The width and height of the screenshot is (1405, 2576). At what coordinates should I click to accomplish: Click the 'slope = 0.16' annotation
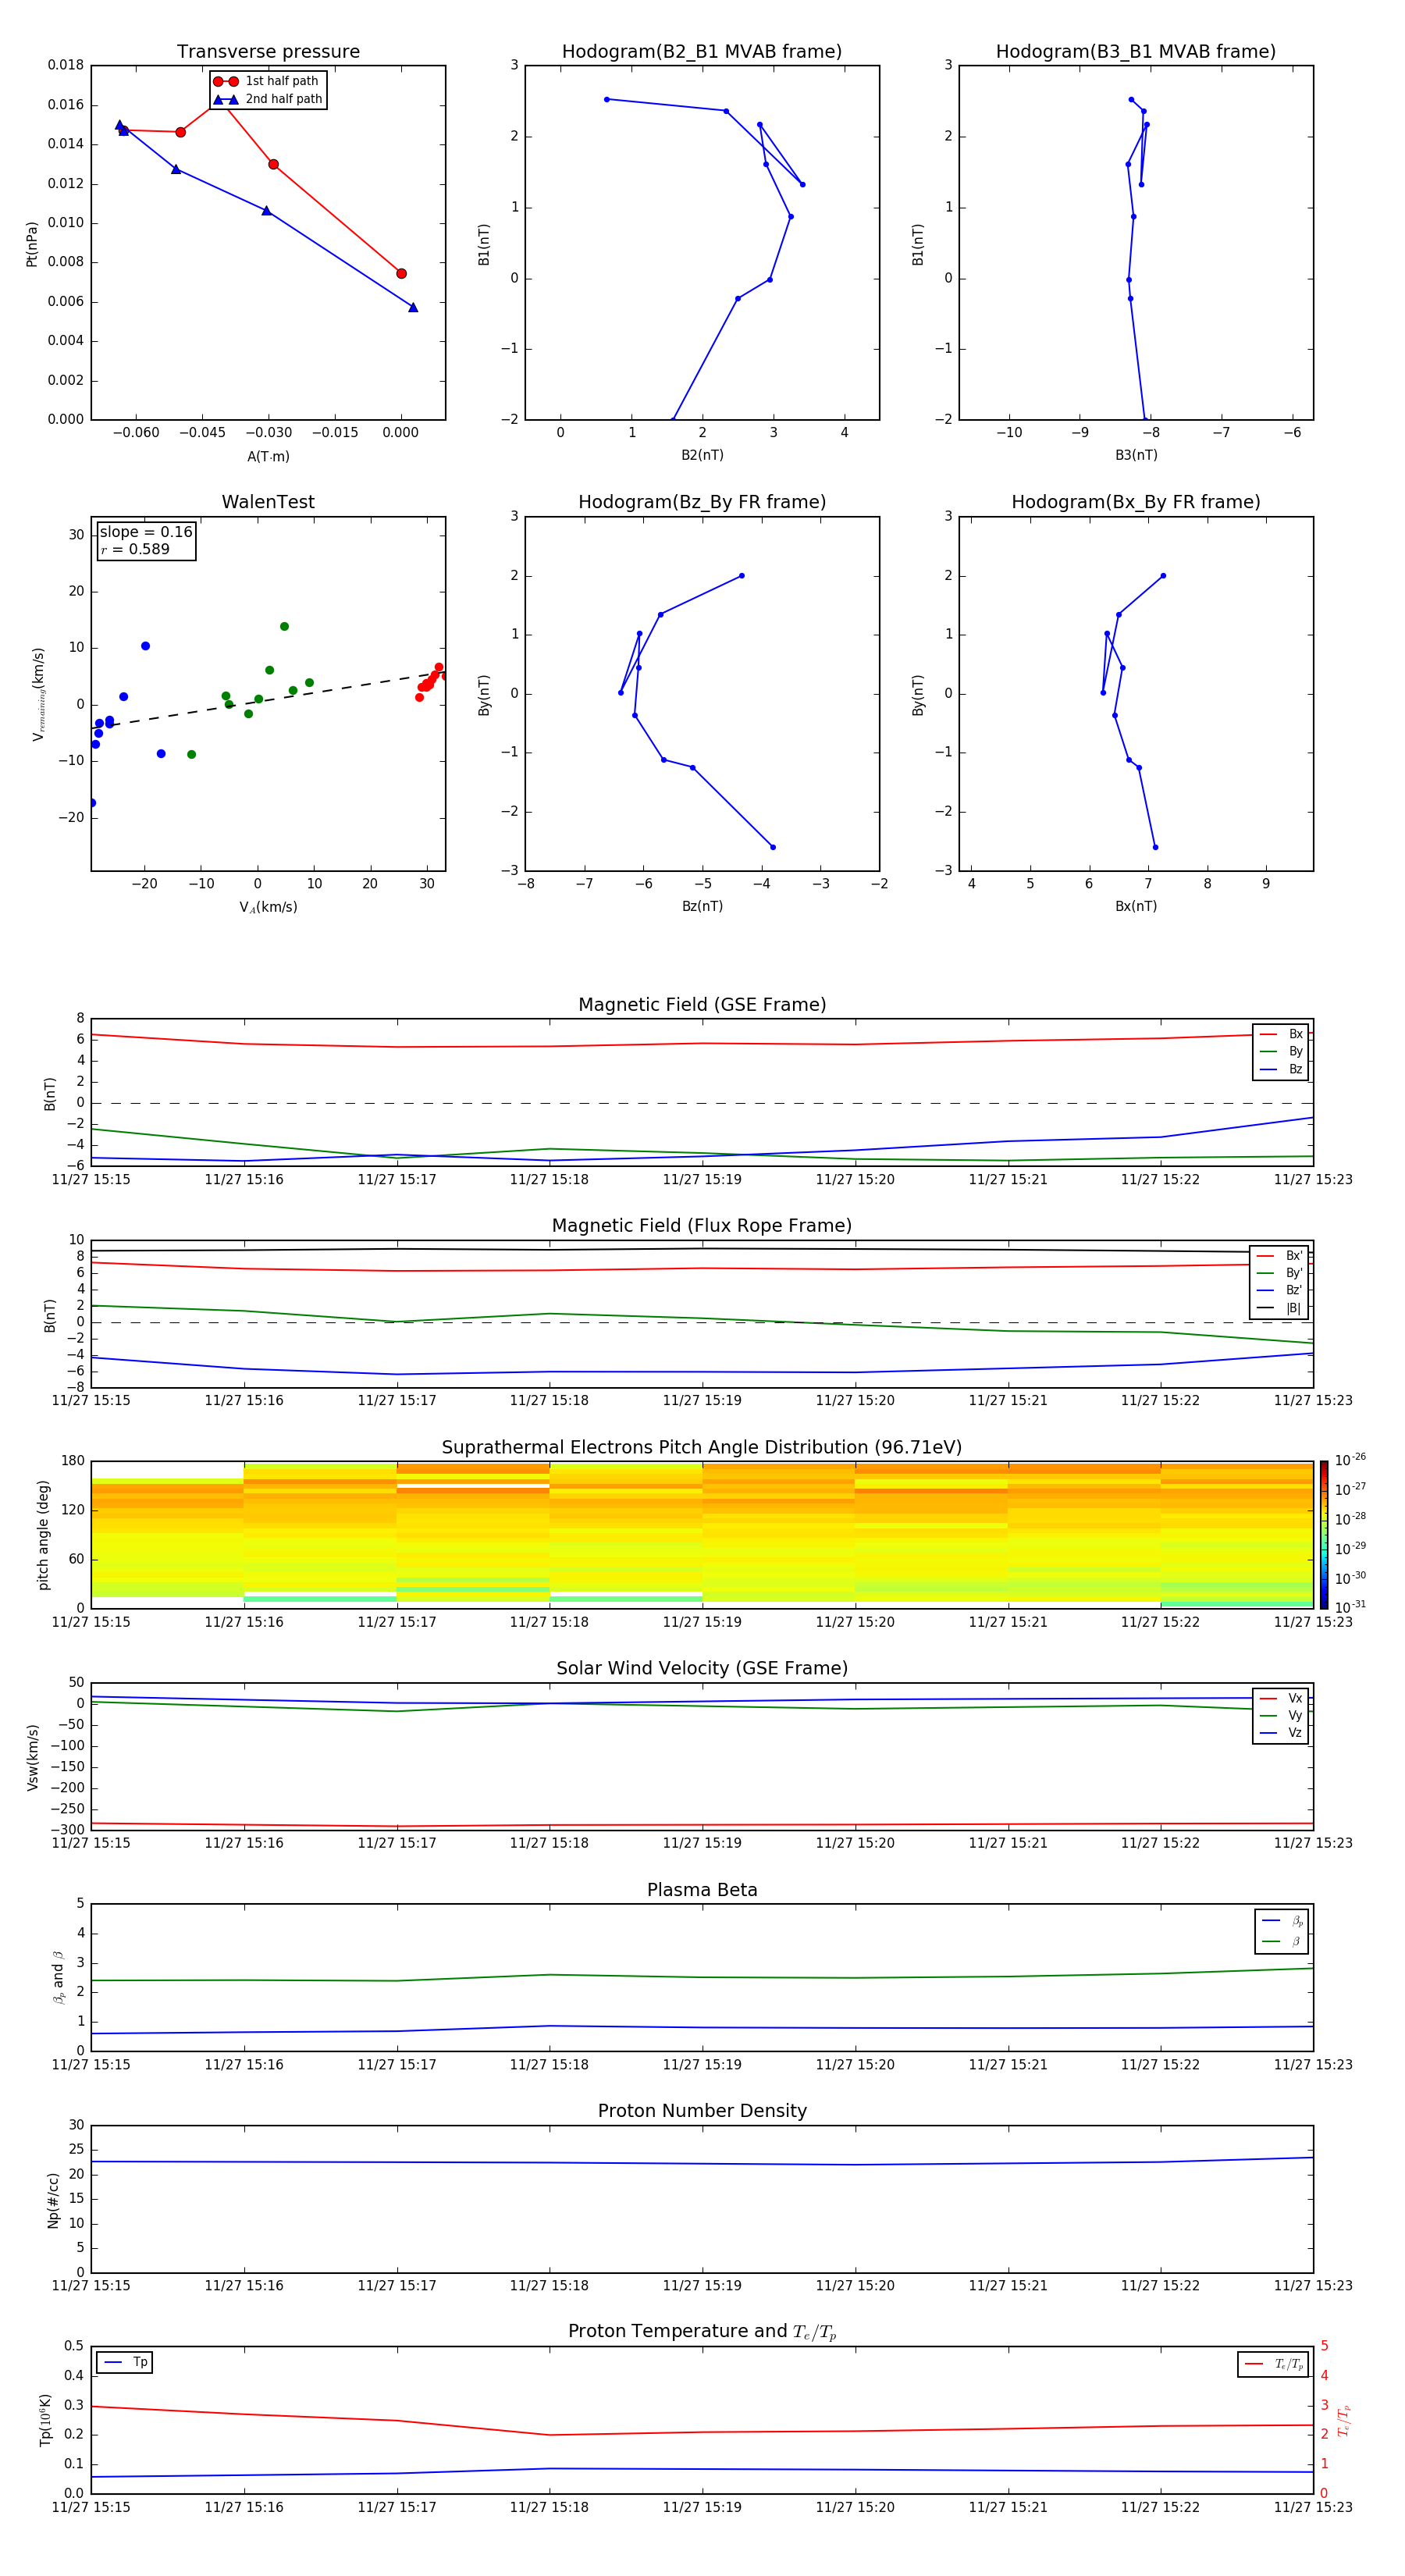(x=146, y=532)
